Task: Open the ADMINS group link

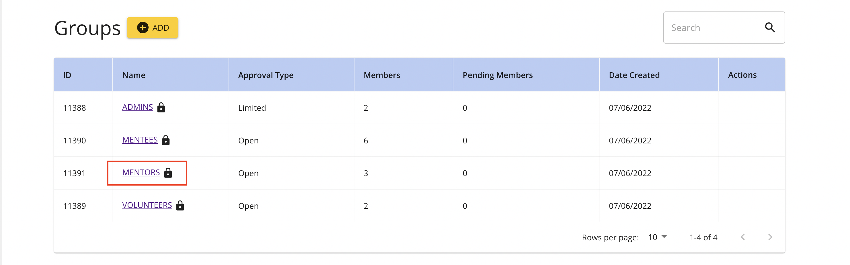Action: point(138,107)
